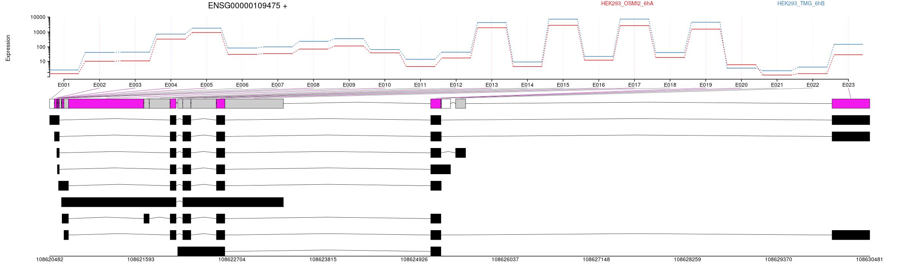Click the E014 exon label
The image size is (911, 265).
click(527, 85)
